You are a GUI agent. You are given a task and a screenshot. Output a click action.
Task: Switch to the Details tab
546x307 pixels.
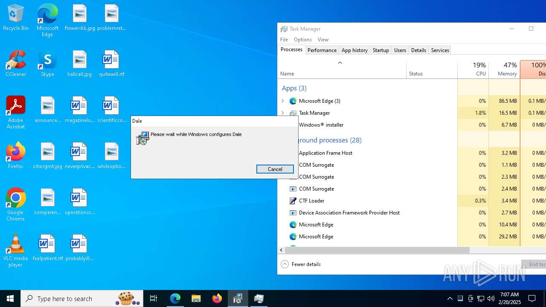(x=418, y=50)
